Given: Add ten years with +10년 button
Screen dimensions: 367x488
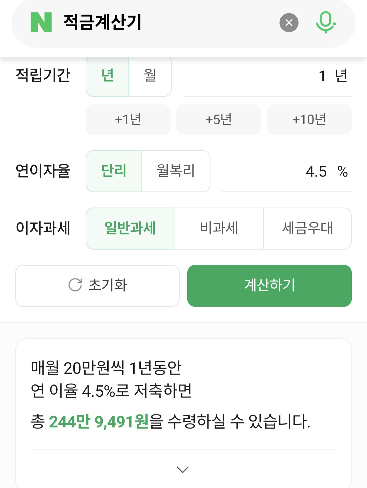Looking at the screenshot, I should [309, 119].
